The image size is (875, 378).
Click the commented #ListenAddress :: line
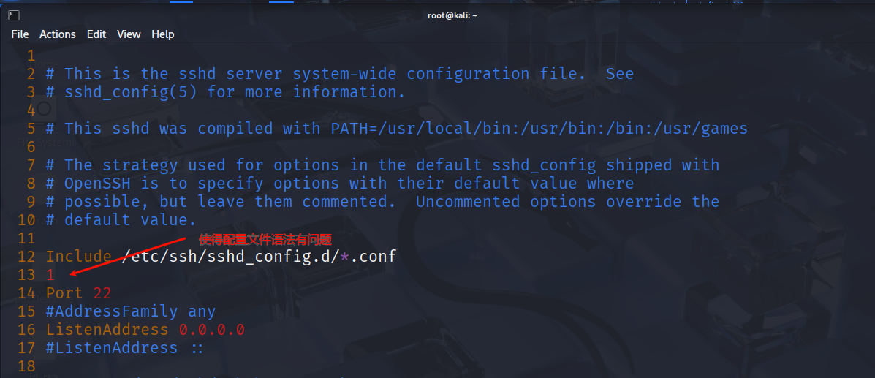pyautogui.click(x=124, y=348)
